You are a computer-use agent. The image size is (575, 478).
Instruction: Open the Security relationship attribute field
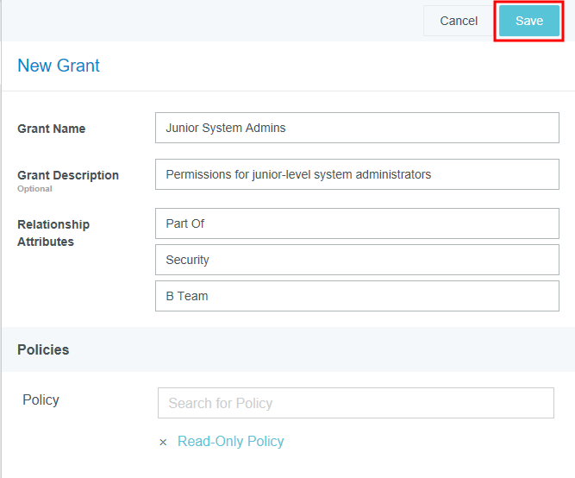pos(357,260)
